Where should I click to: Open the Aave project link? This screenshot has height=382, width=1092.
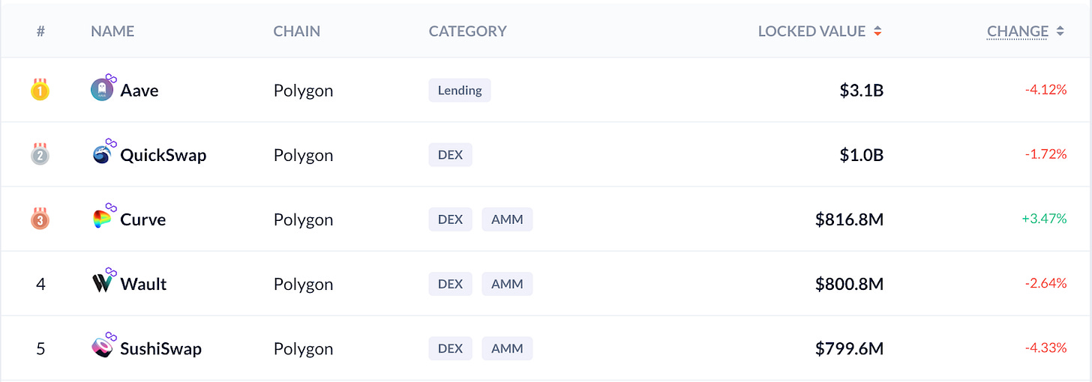pos(139,91)
